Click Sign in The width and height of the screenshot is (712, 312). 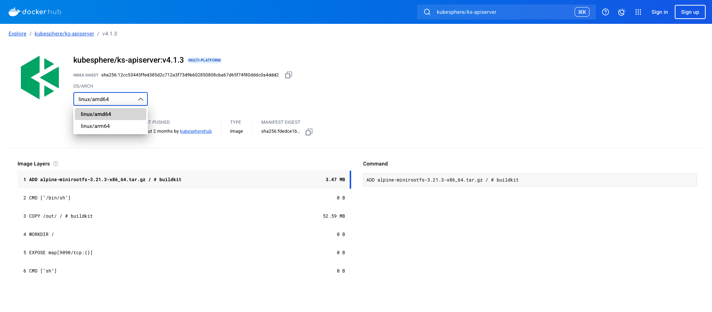point(659,12)
